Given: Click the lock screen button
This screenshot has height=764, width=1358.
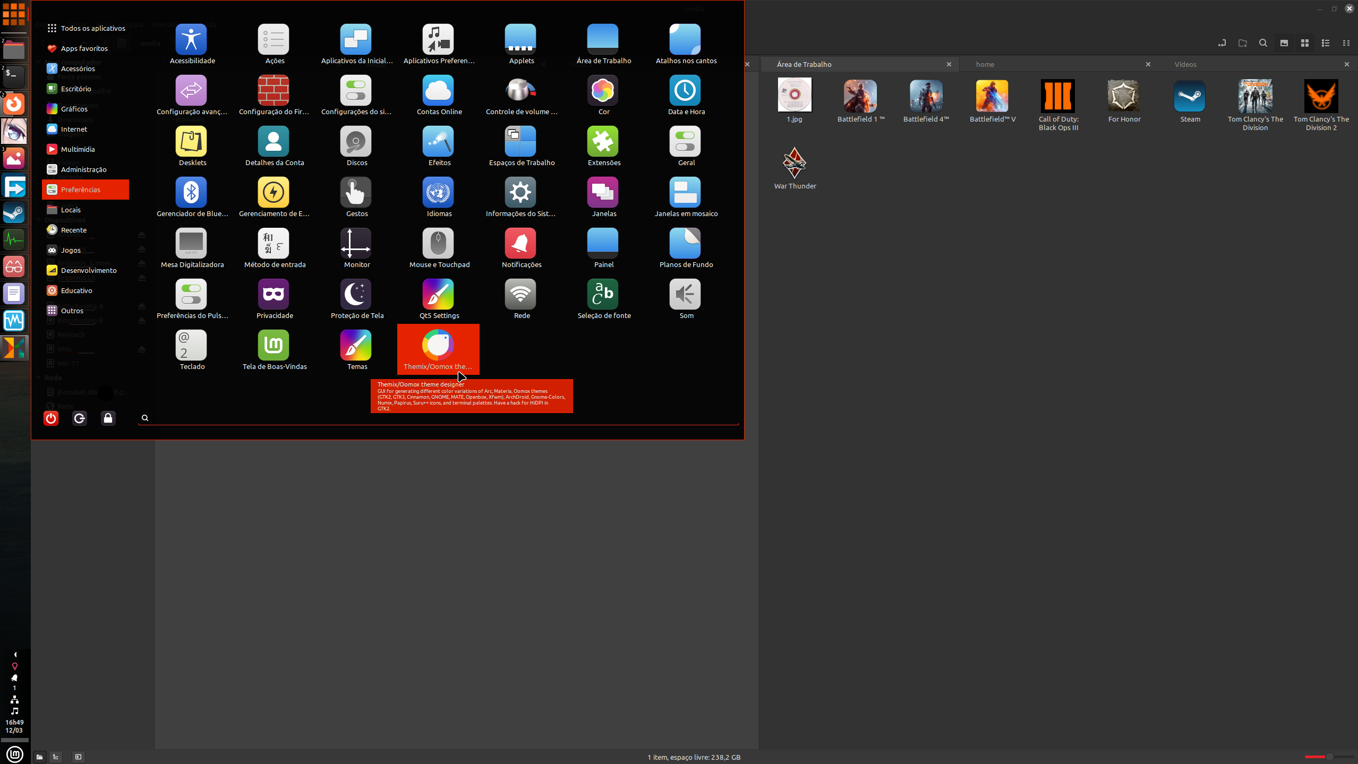Looking at the screenshot, I should [x=108, y=418].
